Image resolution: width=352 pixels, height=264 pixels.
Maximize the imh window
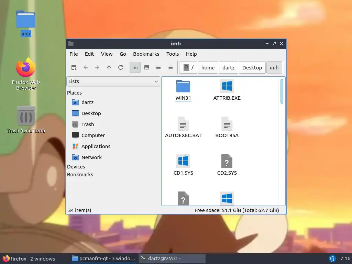click(x=274, y=44)
